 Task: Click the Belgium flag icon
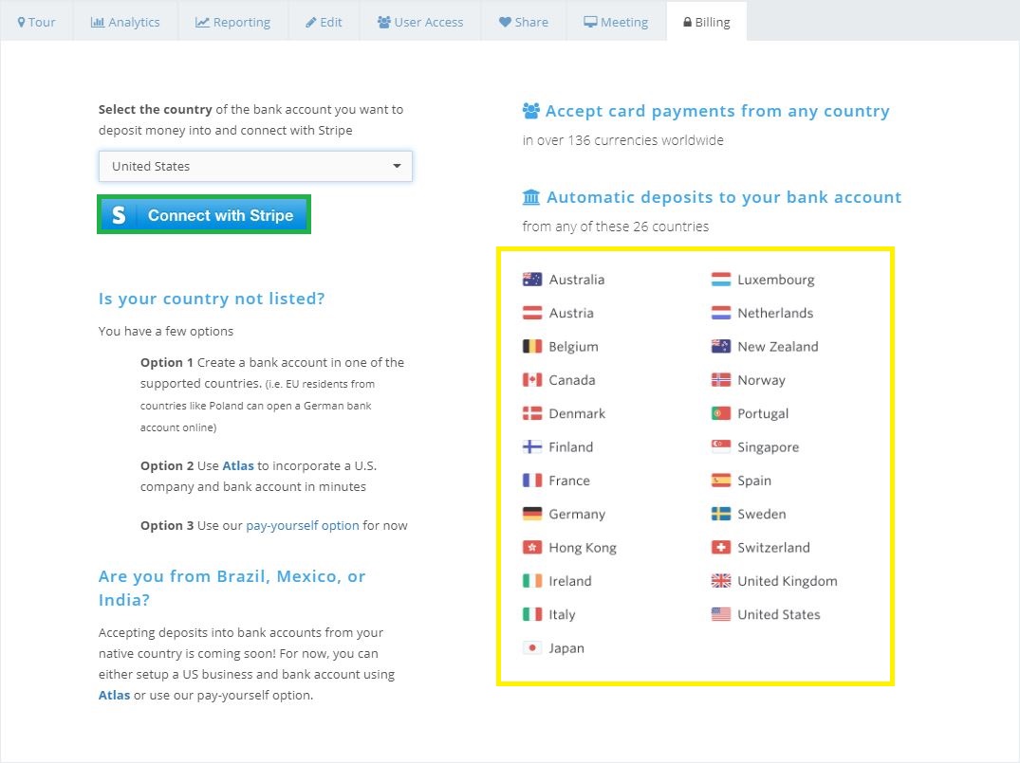pyautogui.click(x=532, y=346)
